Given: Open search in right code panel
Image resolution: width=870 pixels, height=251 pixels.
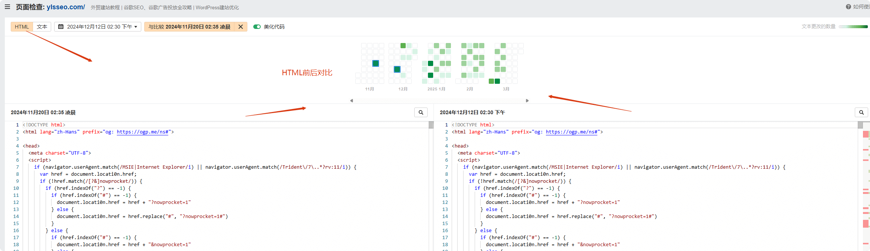Looking at the screenshot, I should pyautogui.click(x=861, y=112).
